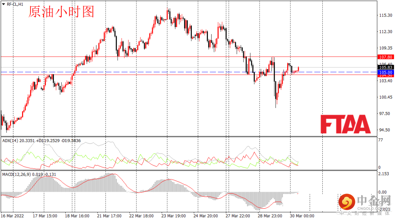Click the red FTAA logo
The width and height of the screenshot is (396, 220).
(x=345, y=124)
